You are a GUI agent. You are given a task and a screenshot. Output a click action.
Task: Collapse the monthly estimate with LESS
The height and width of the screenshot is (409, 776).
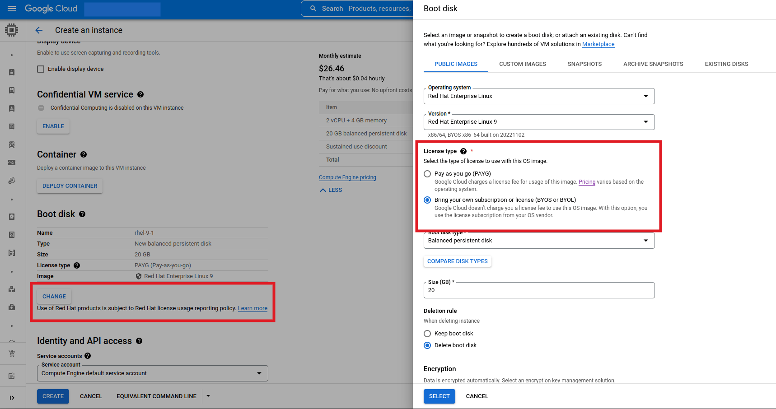(331, 190)
